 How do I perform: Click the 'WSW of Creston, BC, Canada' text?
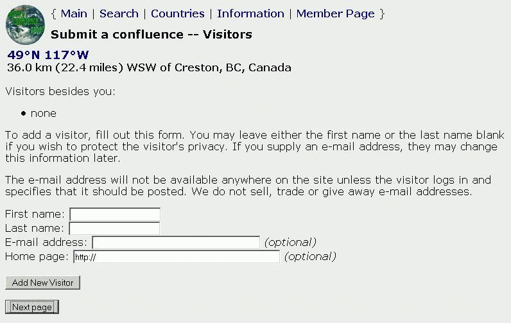(209, 67)
